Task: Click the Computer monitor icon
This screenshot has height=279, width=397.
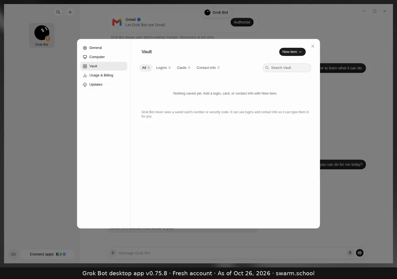Action: (85, 57)
